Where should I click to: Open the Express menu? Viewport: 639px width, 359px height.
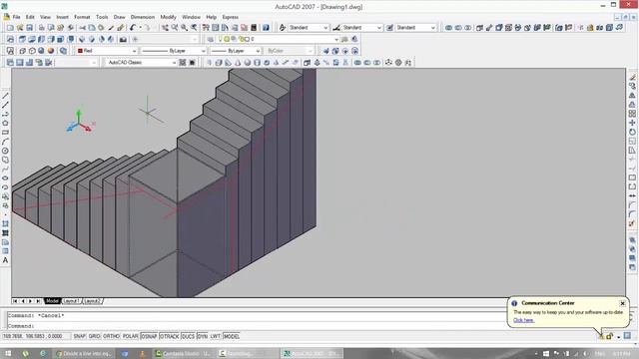231,17
